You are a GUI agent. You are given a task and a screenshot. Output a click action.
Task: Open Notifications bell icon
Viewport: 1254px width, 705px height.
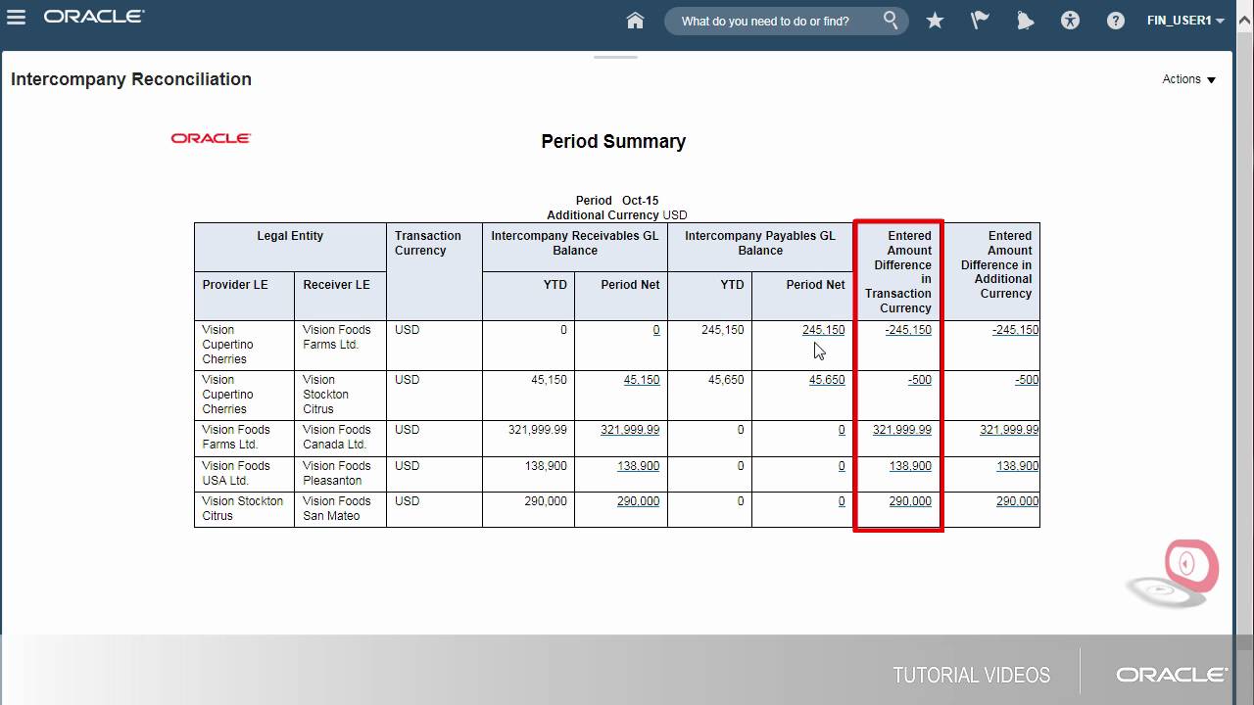tap(1025, 21)
